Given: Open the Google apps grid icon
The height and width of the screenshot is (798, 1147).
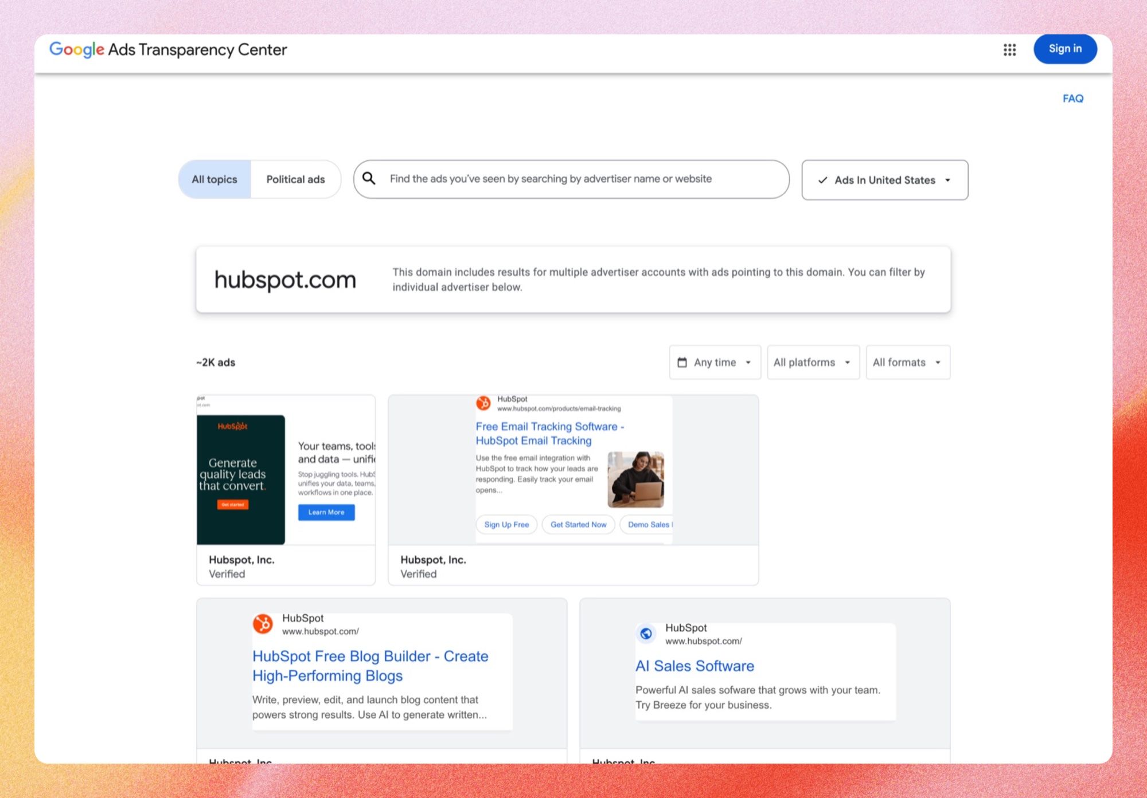Looking at the screenshot, I should click(x=1009, y=50).
